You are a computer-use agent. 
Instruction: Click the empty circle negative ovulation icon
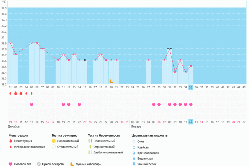point(53,147)
